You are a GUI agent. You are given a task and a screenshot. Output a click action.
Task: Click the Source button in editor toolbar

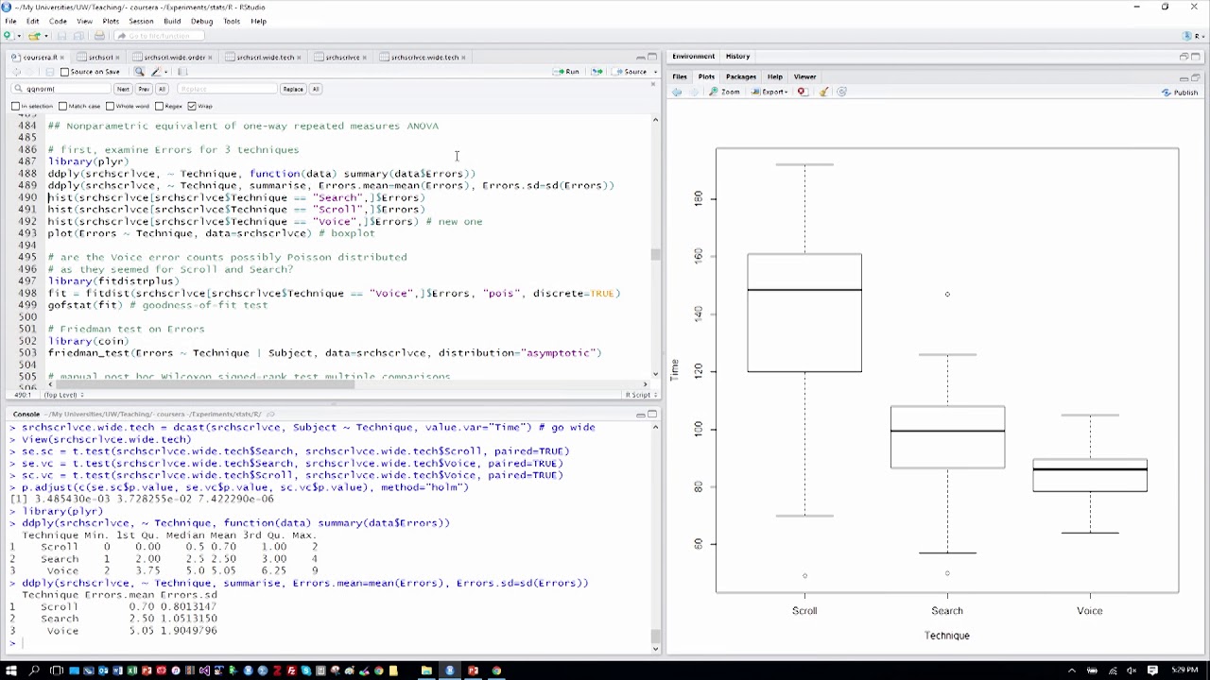tap(631, 72)
